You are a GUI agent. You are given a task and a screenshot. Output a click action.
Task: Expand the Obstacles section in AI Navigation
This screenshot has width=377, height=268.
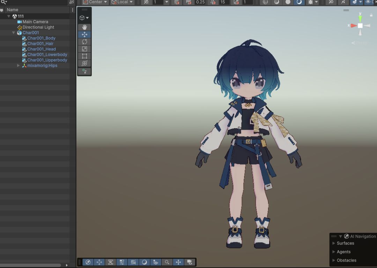pyautogui.click(x=334, y=260)
